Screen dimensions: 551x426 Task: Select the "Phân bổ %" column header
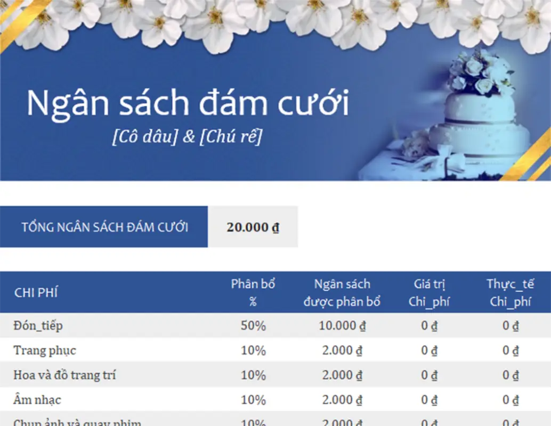coord(253,292)
